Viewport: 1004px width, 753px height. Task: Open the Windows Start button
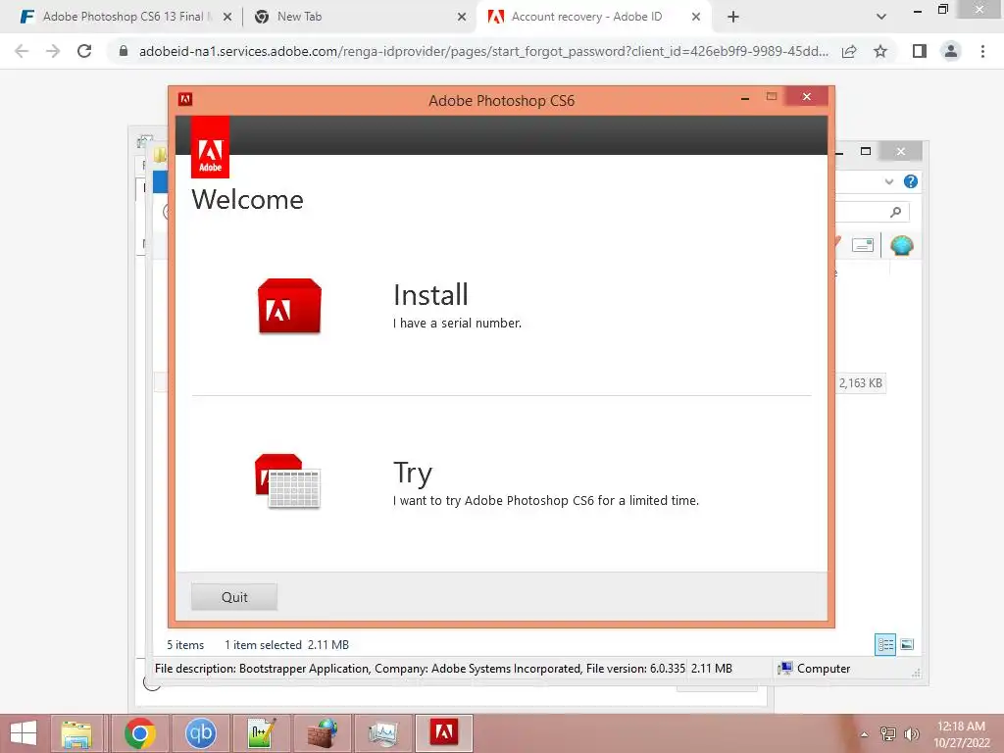[24, 733]
